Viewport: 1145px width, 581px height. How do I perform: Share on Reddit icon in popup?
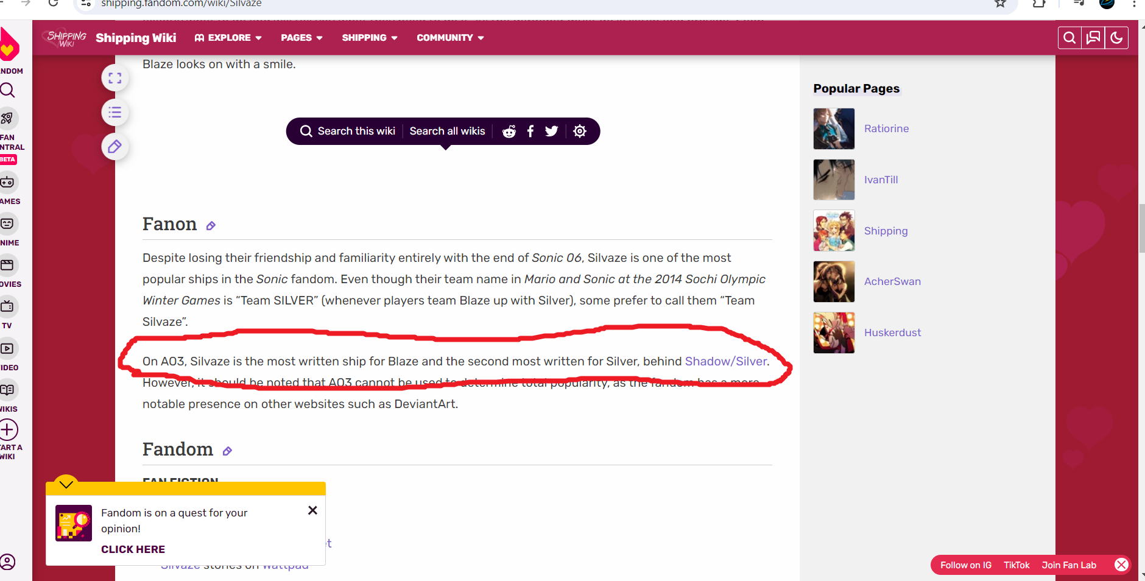pos(509,132)
